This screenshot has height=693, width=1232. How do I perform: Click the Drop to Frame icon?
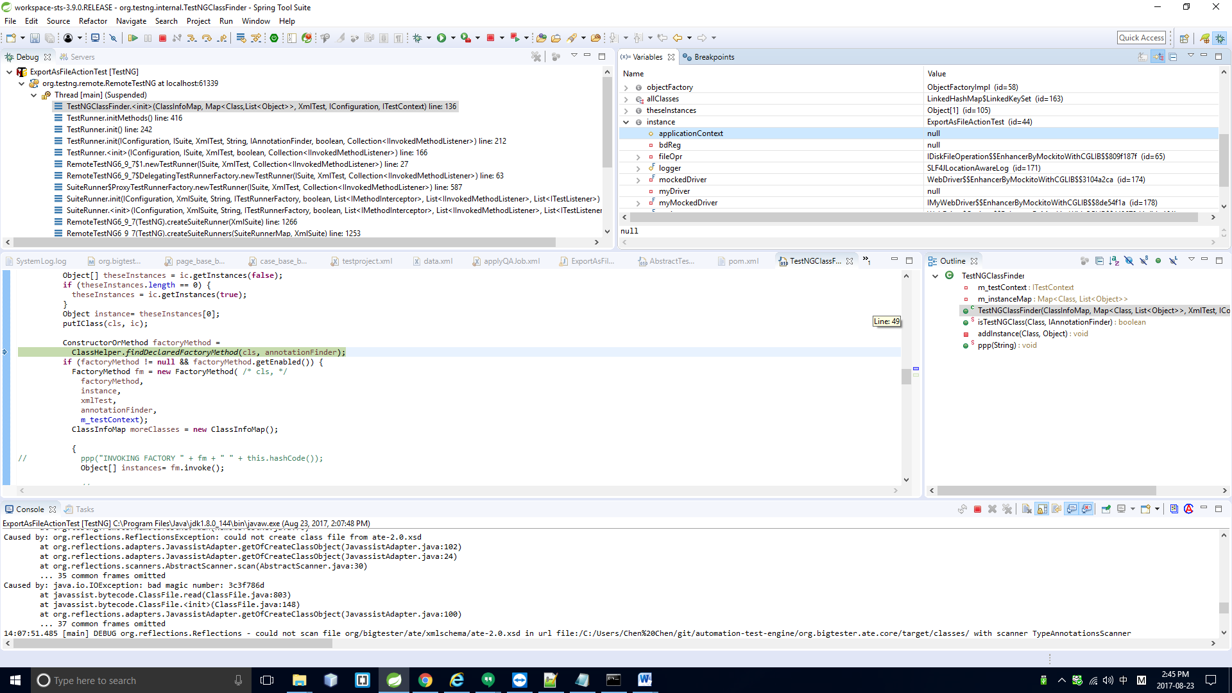pyautogui.click(x=241, y=38)
